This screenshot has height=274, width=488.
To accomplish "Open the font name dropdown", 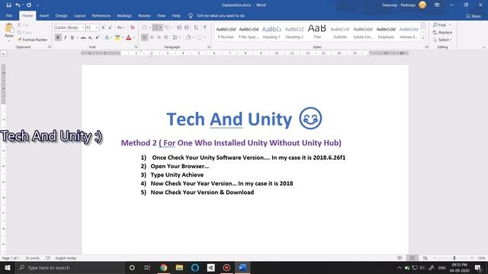I will click(x=83, y=27).
